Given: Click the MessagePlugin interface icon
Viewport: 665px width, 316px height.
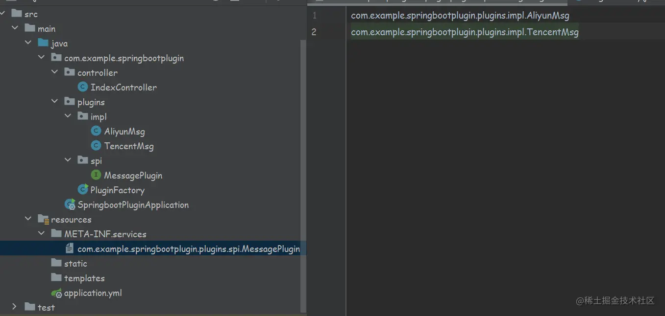Looking at the screenshot, I should coord(96,175).
